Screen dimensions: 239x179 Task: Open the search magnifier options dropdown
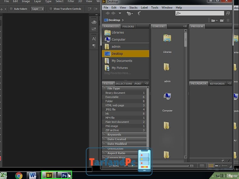(x=178, y=13)
